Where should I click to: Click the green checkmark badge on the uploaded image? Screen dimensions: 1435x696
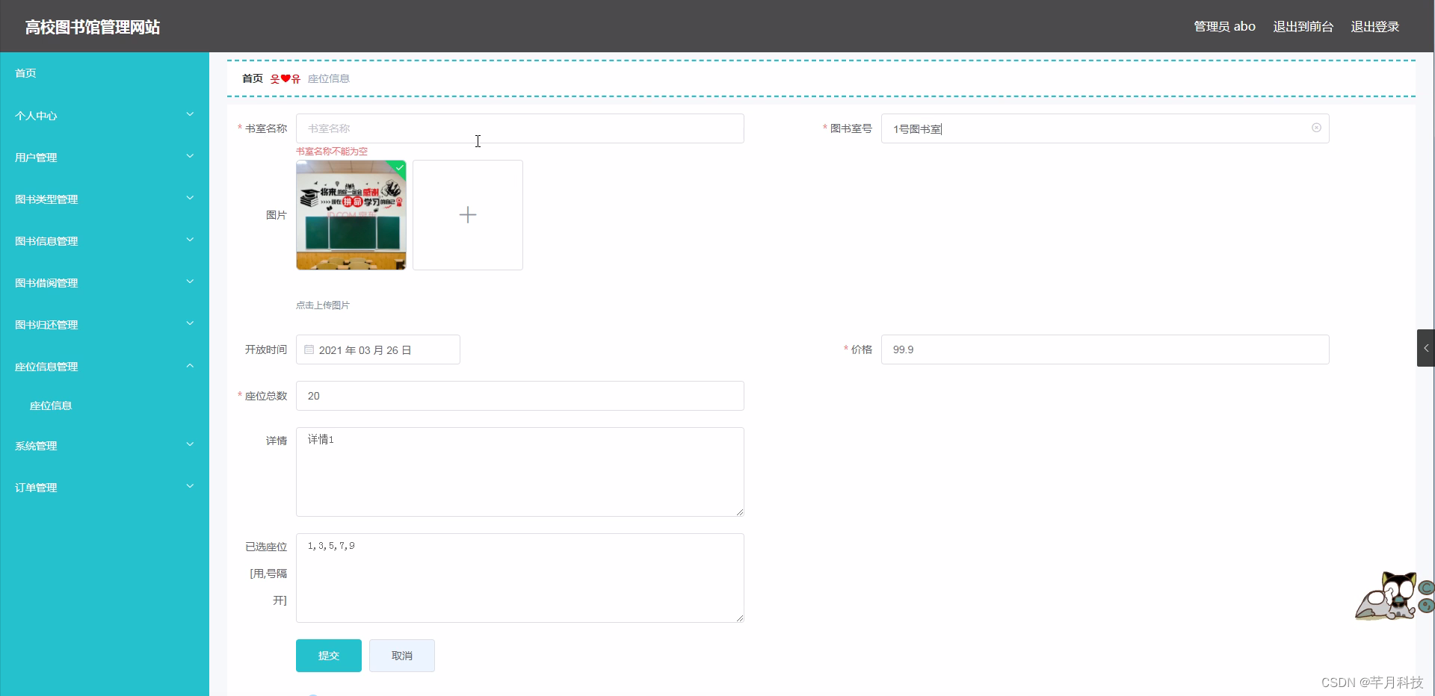398,169
